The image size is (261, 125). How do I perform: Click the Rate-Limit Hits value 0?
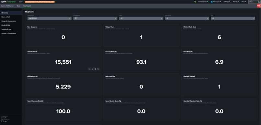click(141, 87)
